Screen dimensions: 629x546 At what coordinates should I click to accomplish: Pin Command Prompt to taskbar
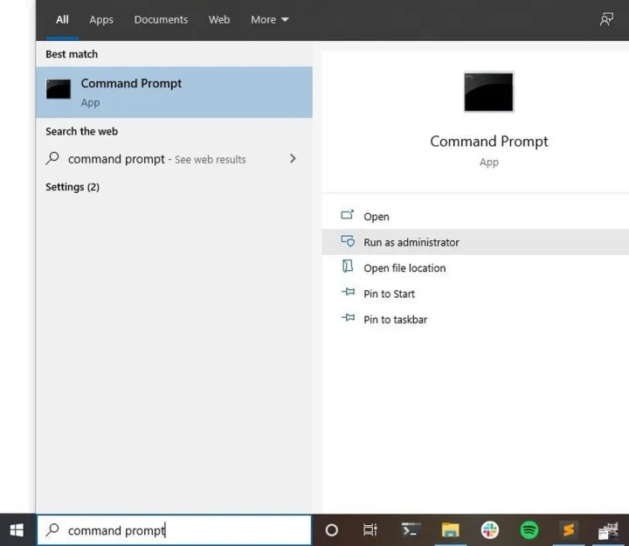(395, 320)
